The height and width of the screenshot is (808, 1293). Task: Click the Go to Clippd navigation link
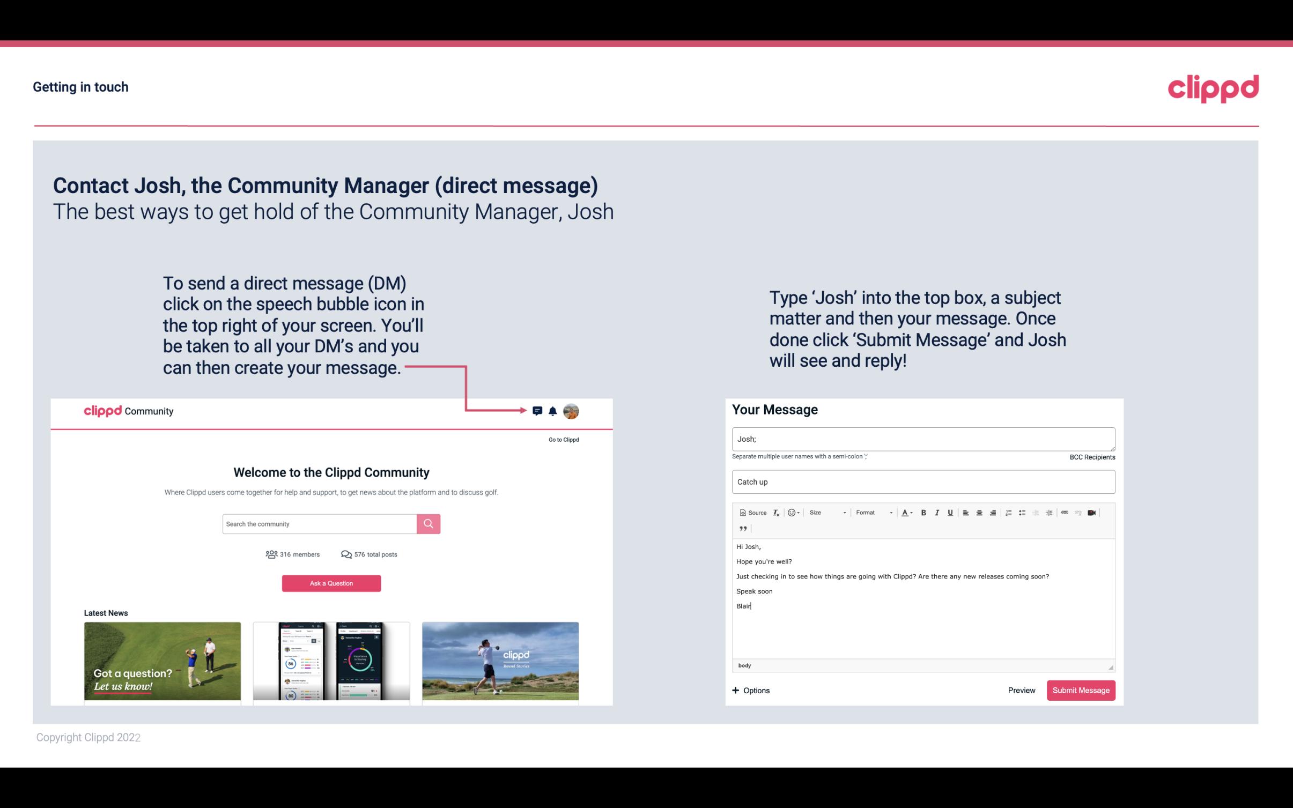point(561,439)
